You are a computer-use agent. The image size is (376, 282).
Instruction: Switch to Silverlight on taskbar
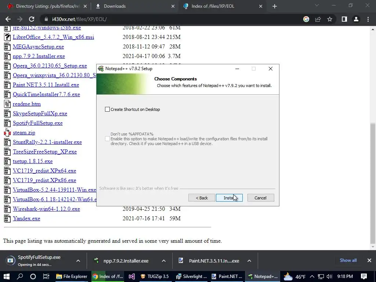[x=191, y=276]
